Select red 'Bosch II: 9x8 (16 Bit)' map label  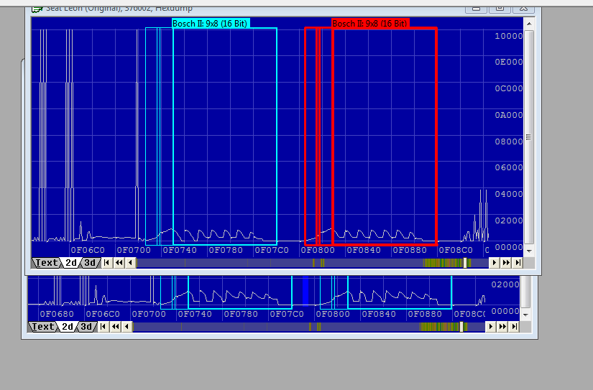click(x=370, y=24)
